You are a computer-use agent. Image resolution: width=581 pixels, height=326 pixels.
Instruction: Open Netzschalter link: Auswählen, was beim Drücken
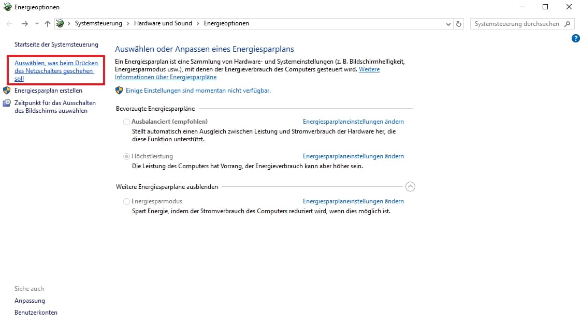tap(56, 71)
